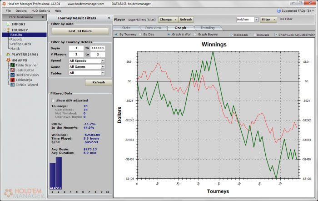Click the 1st place finish bar
Image resolution: width=318 pixels, height=201 pixels.
(53, 176)
